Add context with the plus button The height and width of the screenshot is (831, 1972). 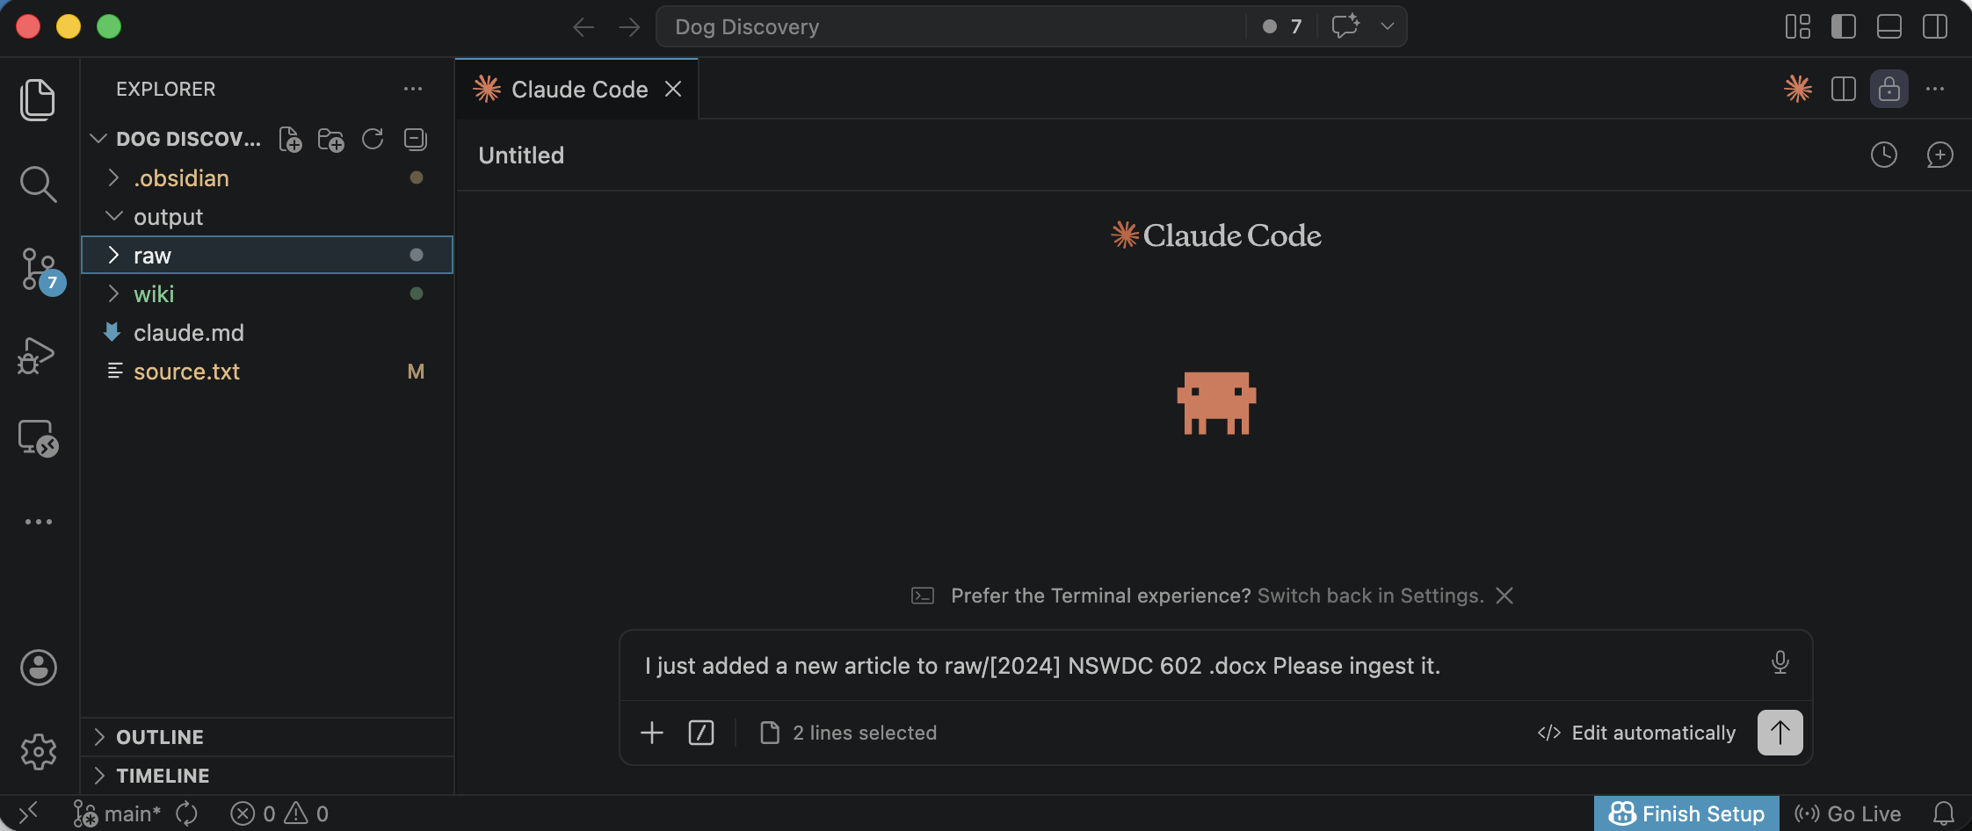(x=652, y=733)
